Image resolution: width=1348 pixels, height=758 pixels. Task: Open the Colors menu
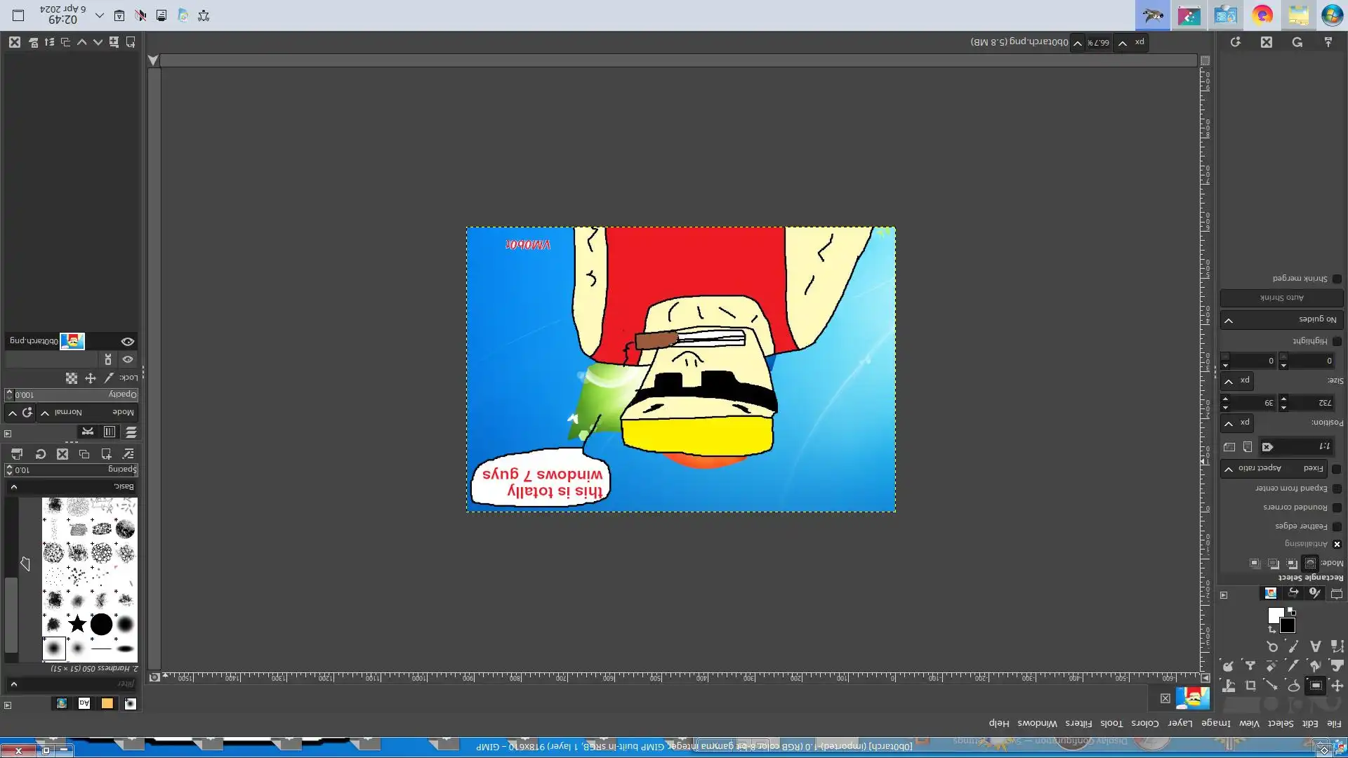(x=1144, y=723)
